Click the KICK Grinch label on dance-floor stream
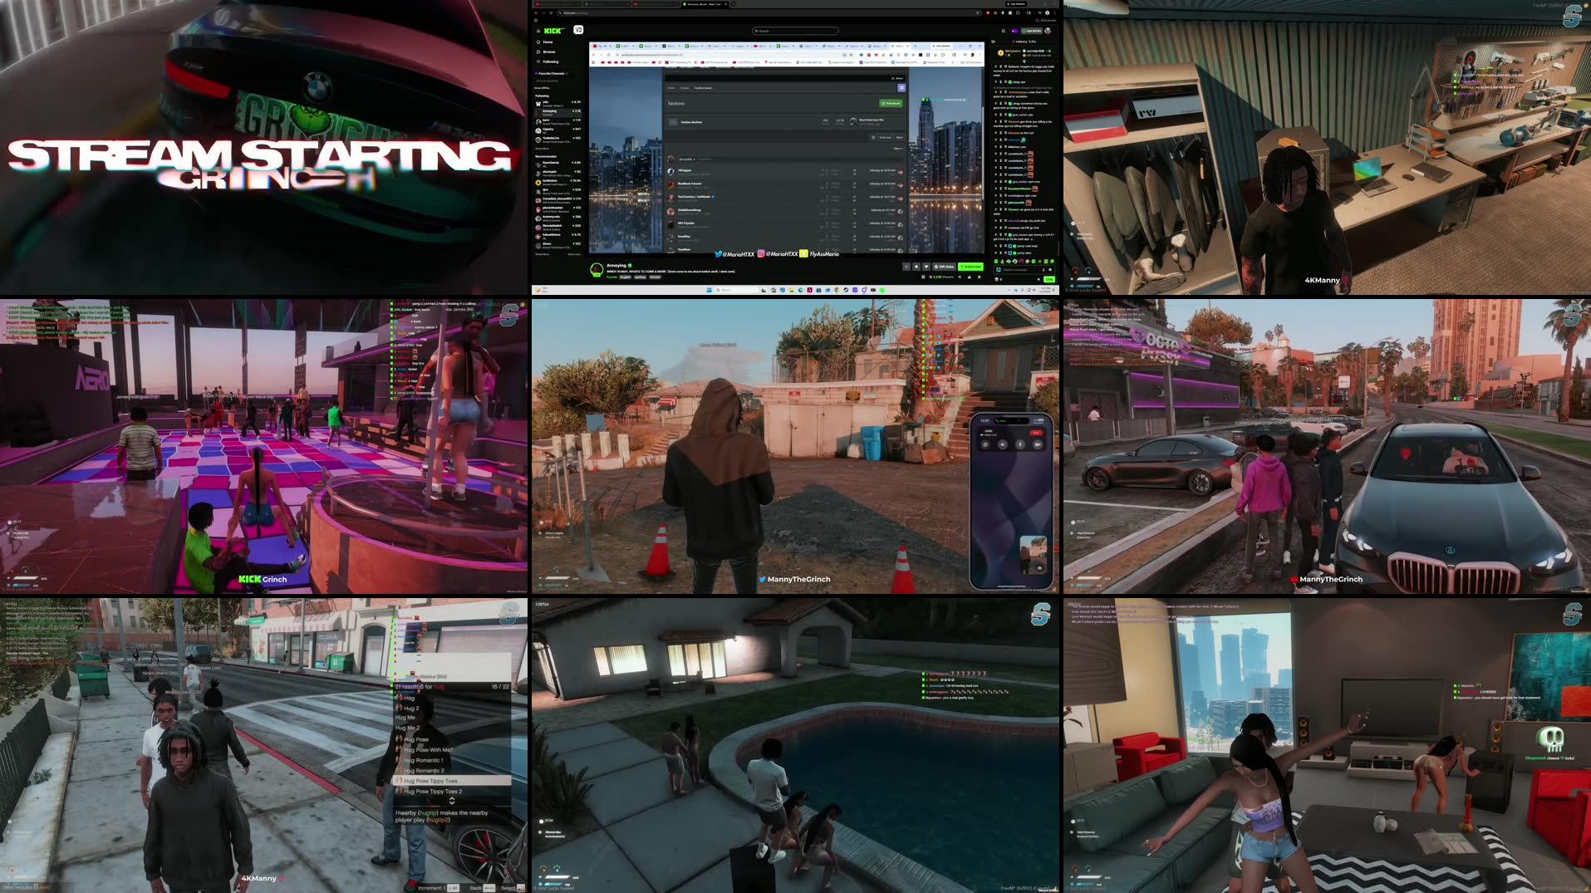This screenshot has width=1591, height=893. 263,579
